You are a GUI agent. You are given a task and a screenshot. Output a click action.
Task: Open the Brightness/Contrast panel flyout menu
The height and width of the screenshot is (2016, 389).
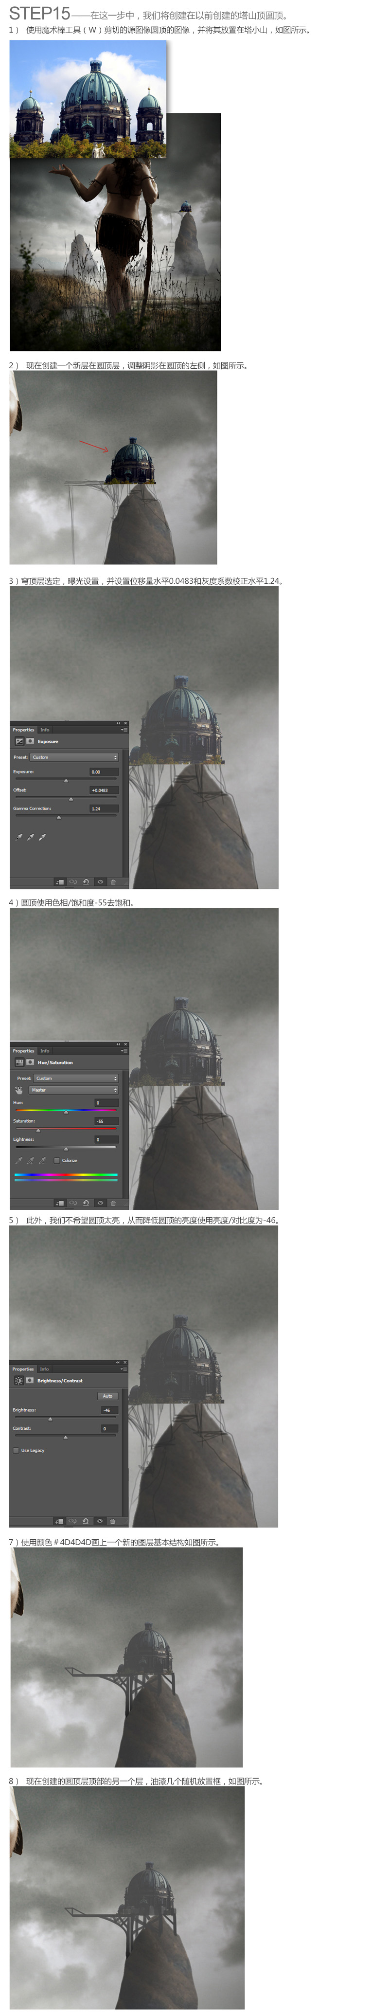pyautogui.click(x=124, y=1369)
